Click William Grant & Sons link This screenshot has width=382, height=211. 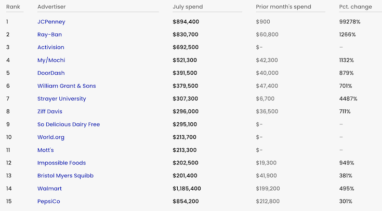point(67,86)
